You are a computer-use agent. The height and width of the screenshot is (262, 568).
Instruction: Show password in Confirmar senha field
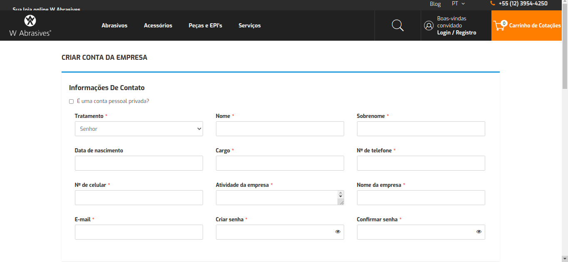pos(479,232)
